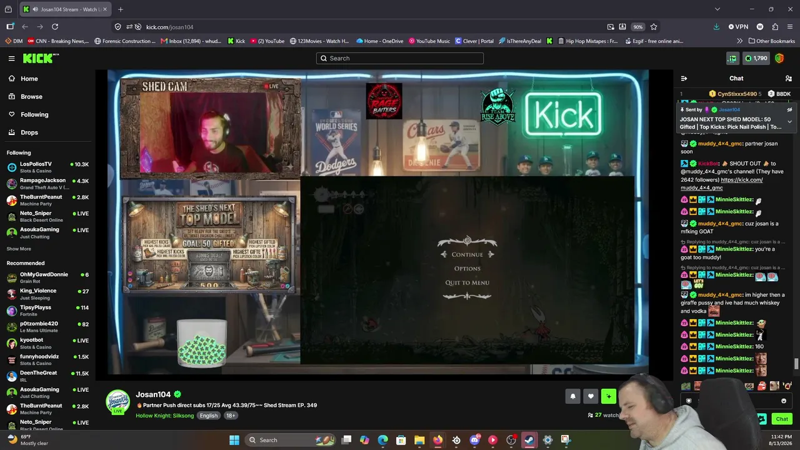The height and width of the screenshot is (450, 800).
Task: Open the 1,790 KICKs balance
Action: pyautogui.click(x=756, y=58)
